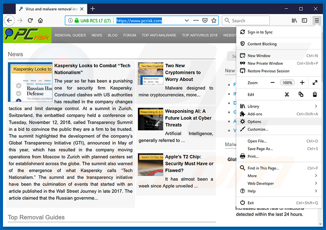326x230 pixels.
Task: Open the FORUM nav link
Action: [x=130, y=35]
